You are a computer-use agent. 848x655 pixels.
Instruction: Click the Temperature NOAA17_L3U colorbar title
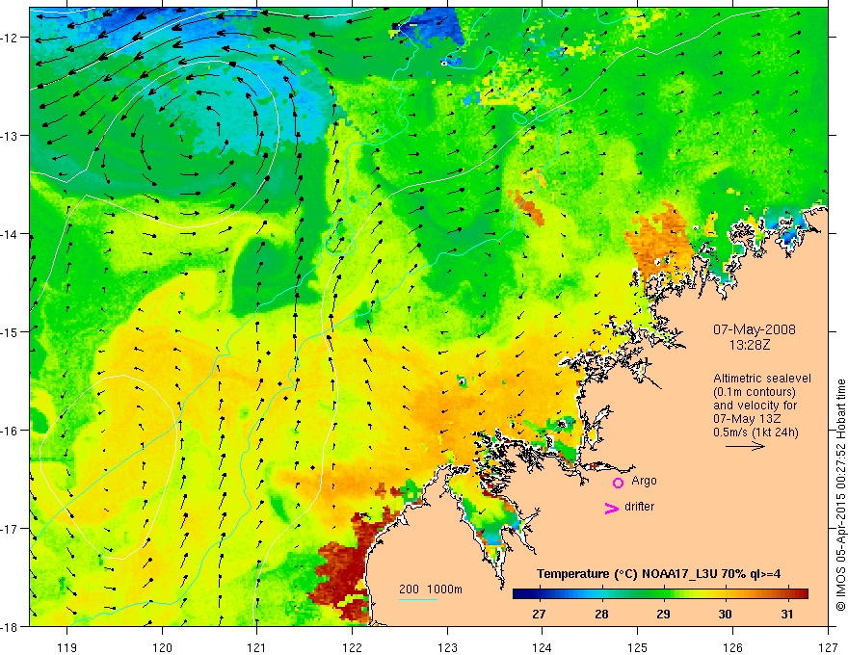pyautogui.click(x=658, y=574)
